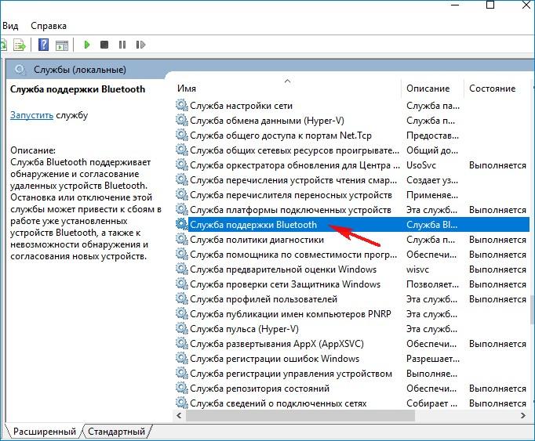Select Служба репозитория состояний row
This screenshot has width=535, height=441.
(x=352, y=389)
